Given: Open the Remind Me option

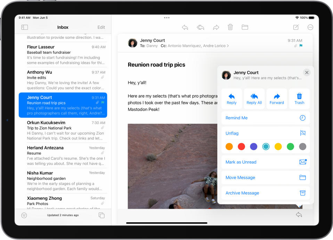Looking at the screenshot, I should (x=266, y=118).
